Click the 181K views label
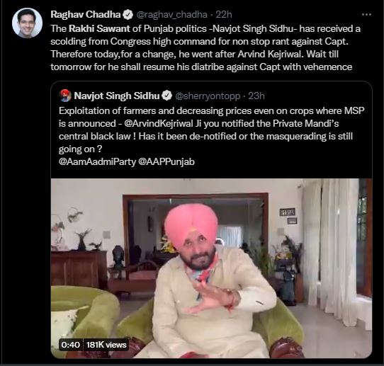Viewport: 384px width, 366px height. tap(106, 345)
